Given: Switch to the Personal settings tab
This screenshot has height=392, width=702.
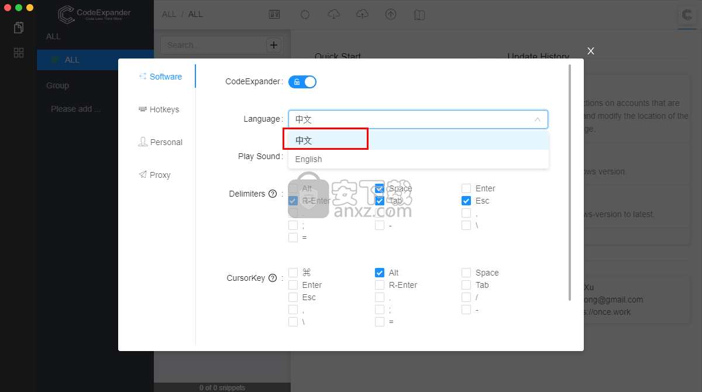Looking at the screenshot, I should [x=160, y=142].
